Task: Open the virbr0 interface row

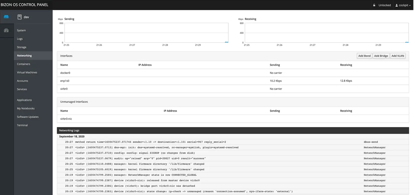Action: pos(233,89)
